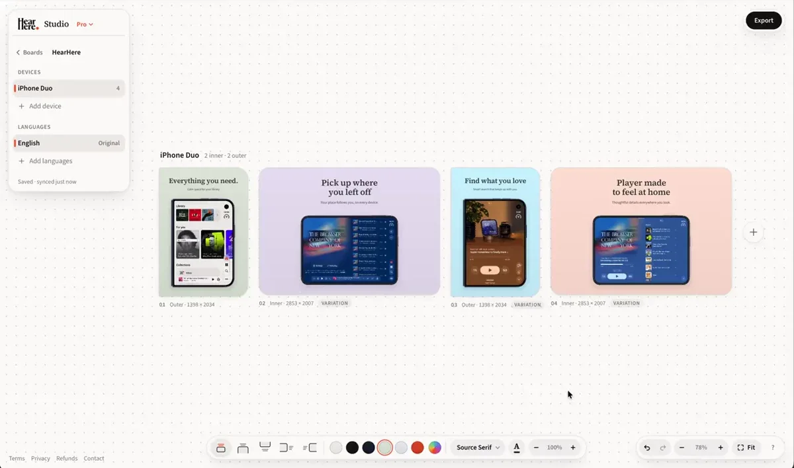Select the English language row
794x468 pixels.
(x=69, y=143)
